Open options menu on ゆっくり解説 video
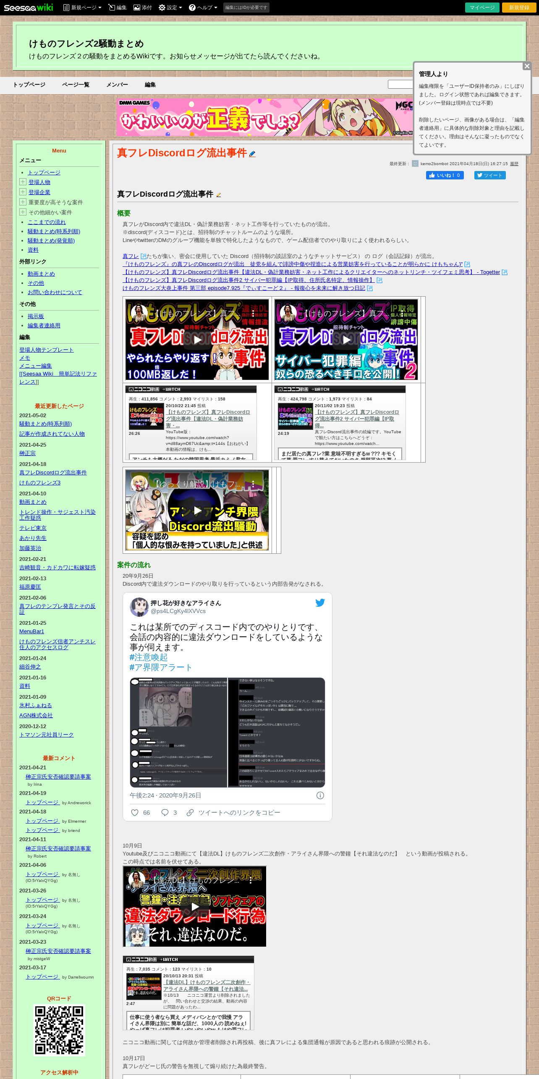The image size is (539, 1079). 253,484
